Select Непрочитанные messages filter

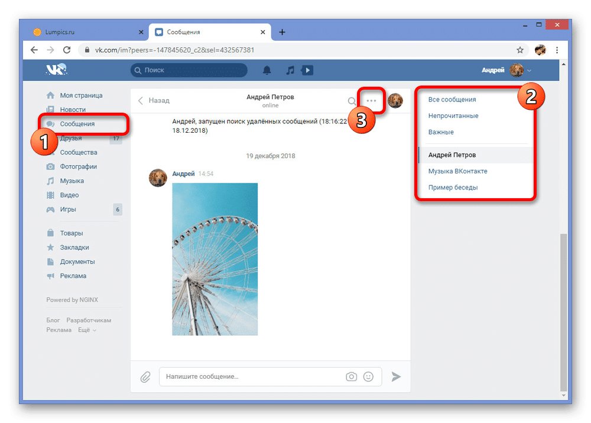[x=453, y=116]
